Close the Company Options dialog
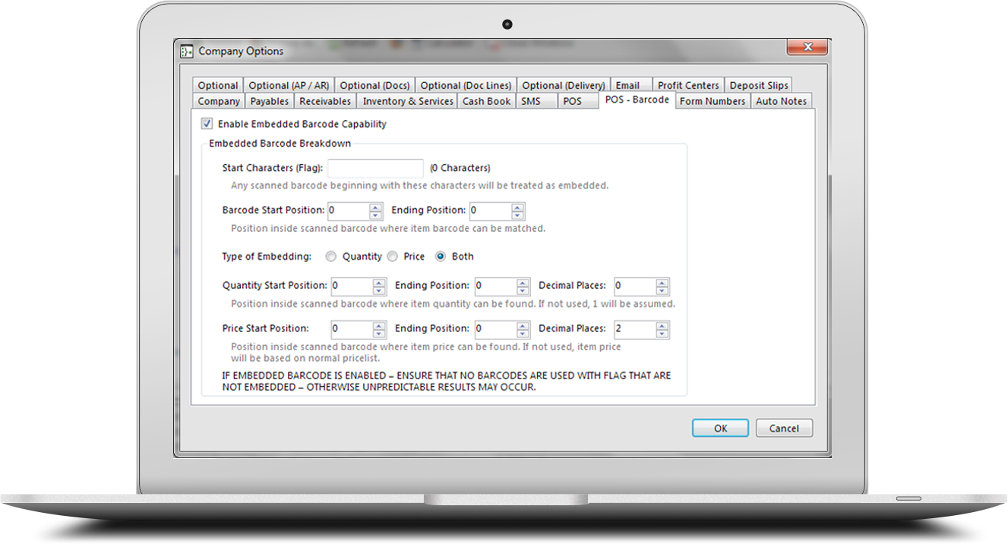This screenshot has height=544, width=1008. click(x=807, y=48)
